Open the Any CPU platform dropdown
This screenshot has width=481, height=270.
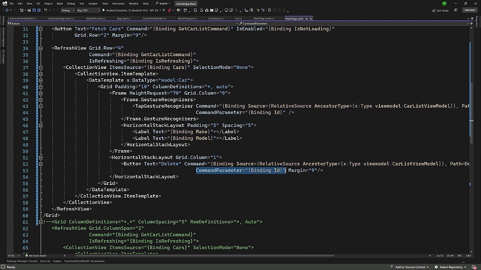(x=88, y=10)
